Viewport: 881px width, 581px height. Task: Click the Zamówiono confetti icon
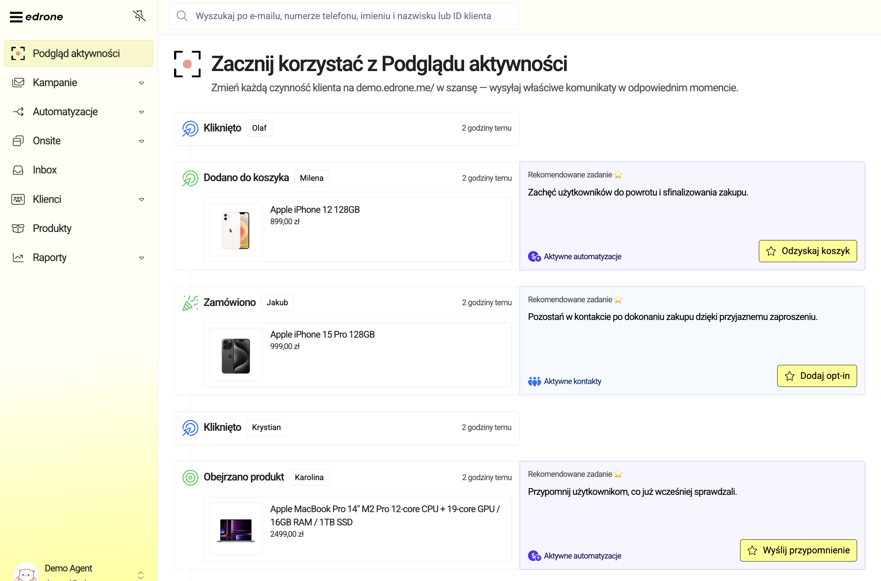190,303
